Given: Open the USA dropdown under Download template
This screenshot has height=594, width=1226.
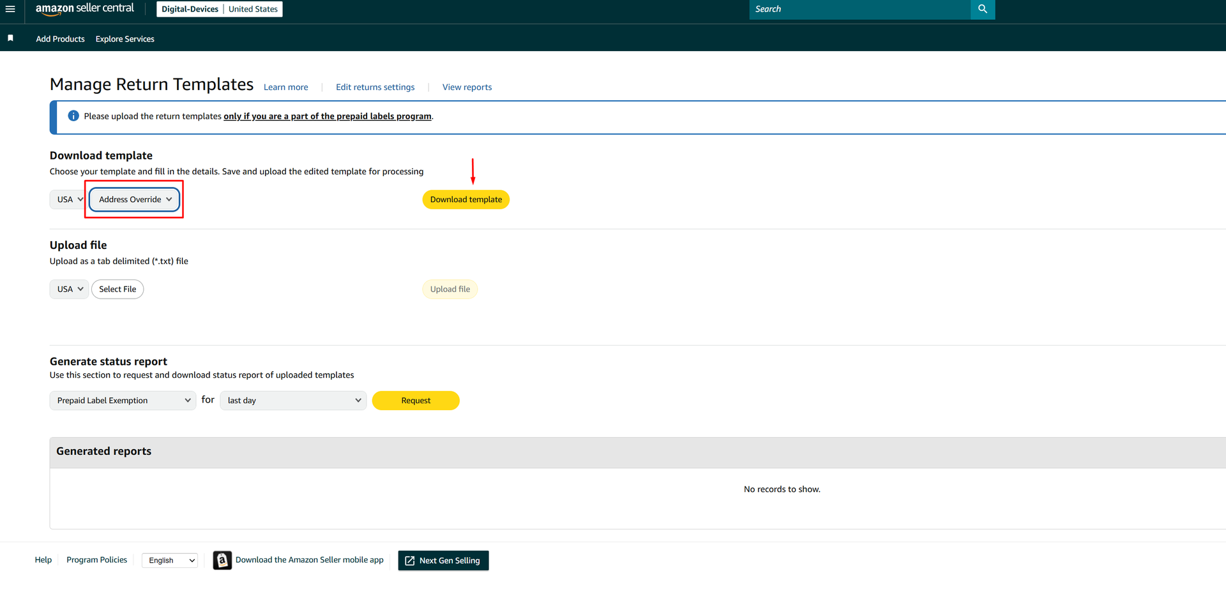Looking at the screenshot, I should click(x=69, y=200).
